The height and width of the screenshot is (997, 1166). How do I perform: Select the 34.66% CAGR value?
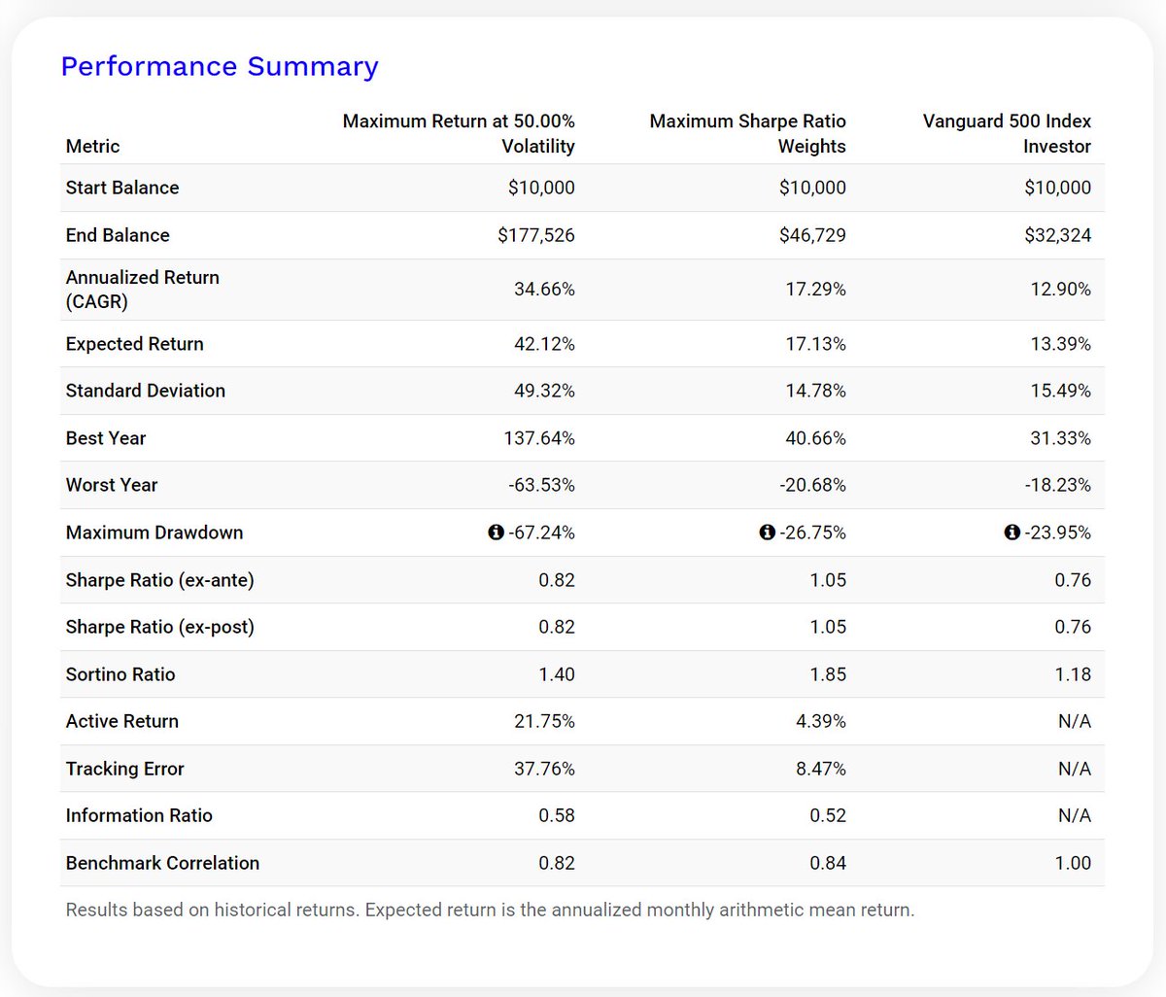point(544,290)
